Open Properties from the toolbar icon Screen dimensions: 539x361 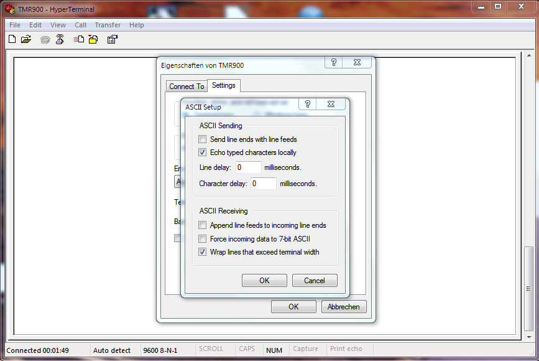click(x=113, y=40)
